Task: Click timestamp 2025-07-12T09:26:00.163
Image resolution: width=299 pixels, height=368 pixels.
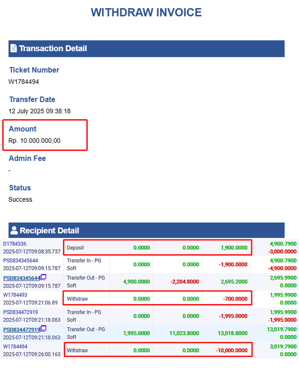Action: [32, 354]
